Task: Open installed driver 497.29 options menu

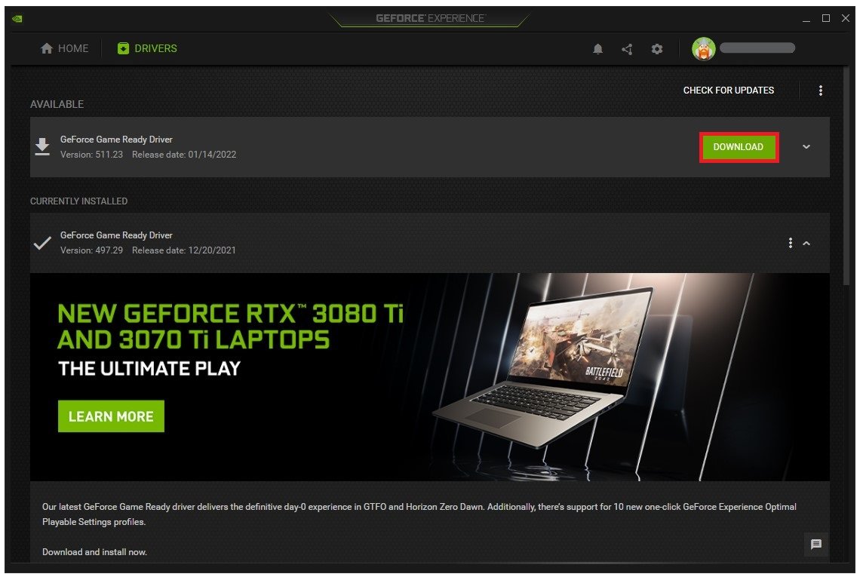Action: pyautogui.click(x=791, y=243)
